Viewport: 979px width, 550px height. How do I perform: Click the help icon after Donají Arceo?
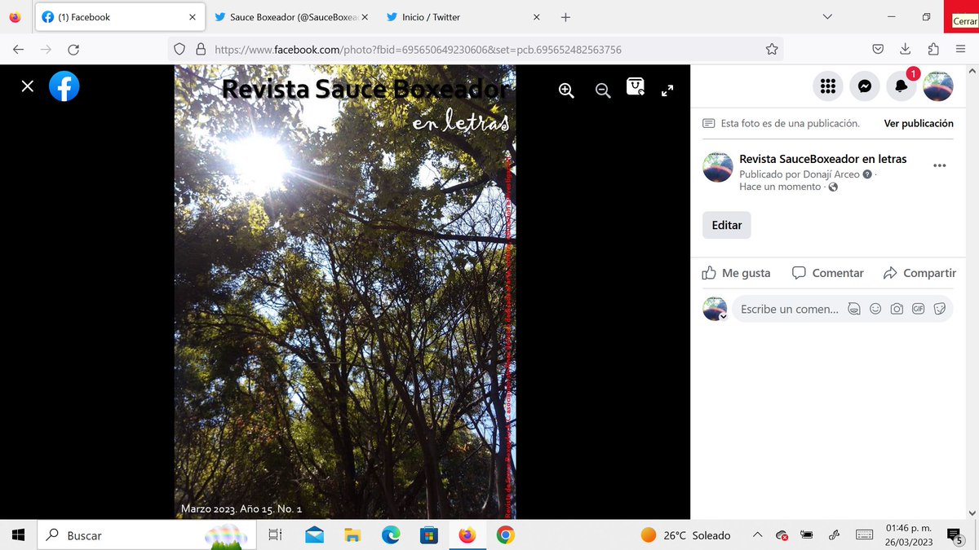pyautogui.click(x=867, y=174)
